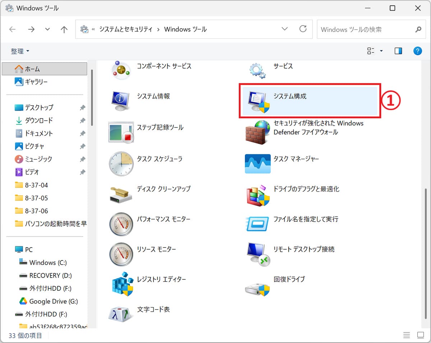Open the help question mark button
431x343 pixels.
417,51
